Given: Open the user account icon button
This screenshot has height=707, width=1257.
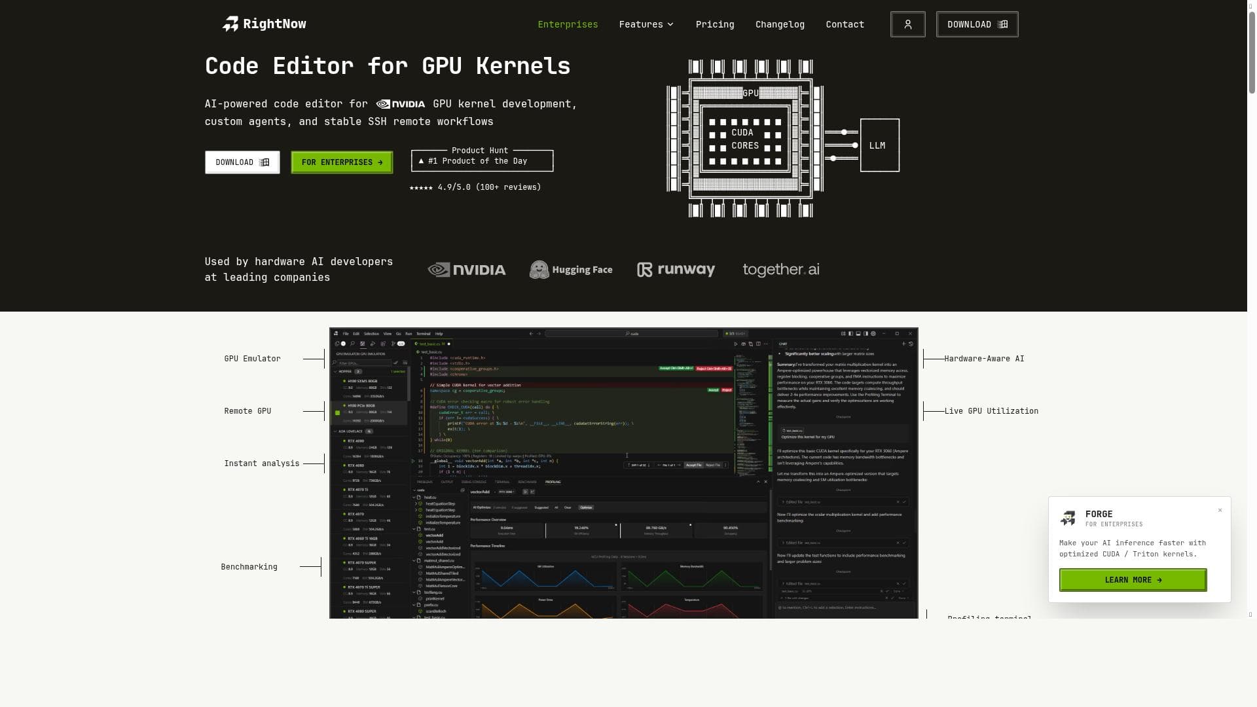Looking at the screenshot, I should point(907,24).
